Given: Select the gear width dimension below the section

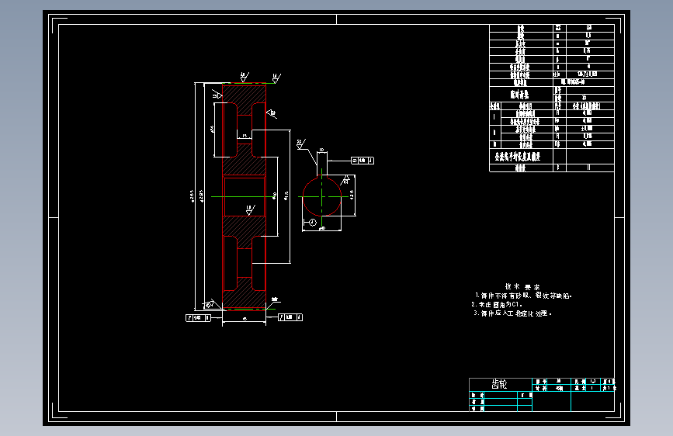Looking at the screenshot, I should tap(245, 319).
